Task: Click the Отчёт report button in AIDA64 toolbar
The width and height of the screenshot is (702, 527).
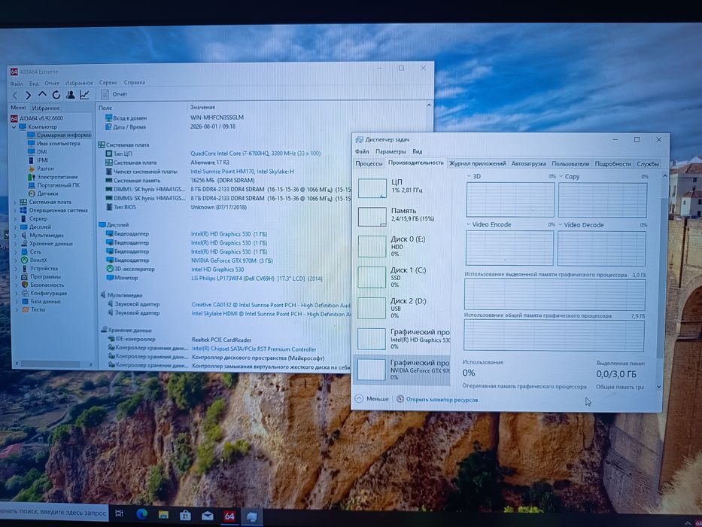Action: (114, 94)
